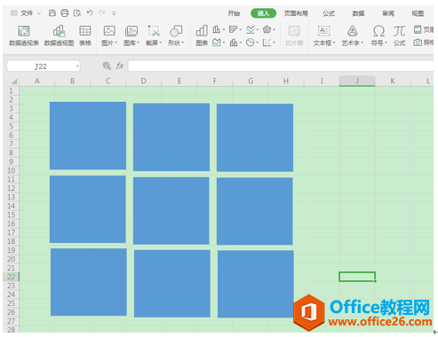Click the Save icon in quick toolbar
This screenshot has height=337, width=438.
52,13
